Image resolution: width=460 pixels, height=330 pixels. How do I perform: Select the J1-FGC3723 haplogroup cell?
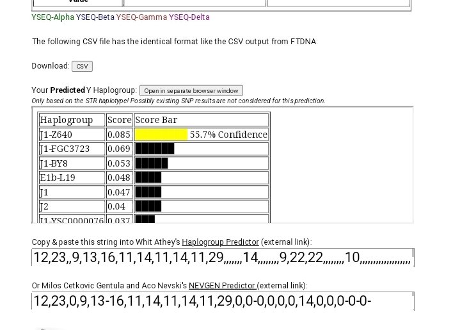click(x=72, y=149)
